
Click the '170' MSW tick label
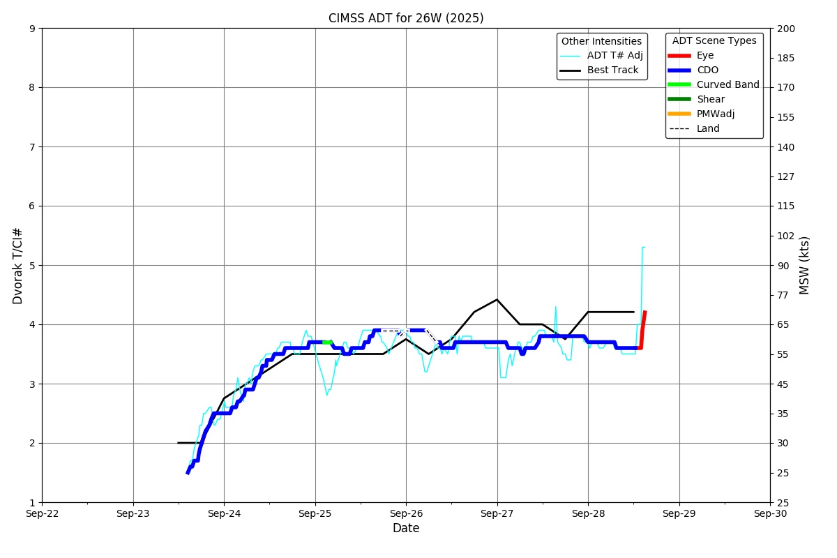785,88
